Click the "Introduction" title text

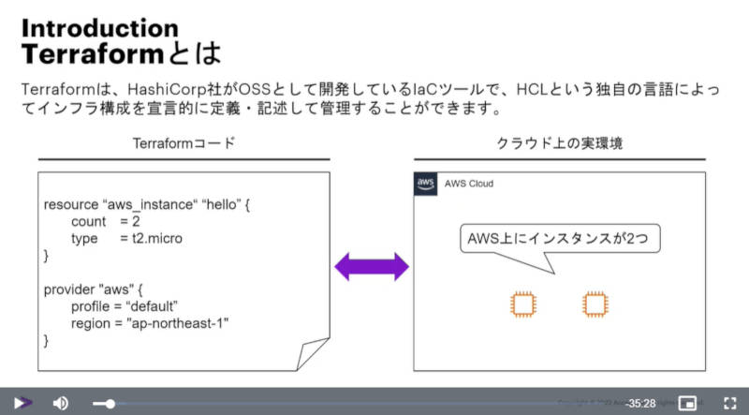tap(100, 28)
